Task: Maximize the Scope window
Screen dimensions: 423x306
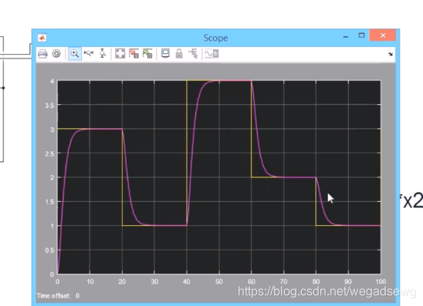Action: [361, 35]
